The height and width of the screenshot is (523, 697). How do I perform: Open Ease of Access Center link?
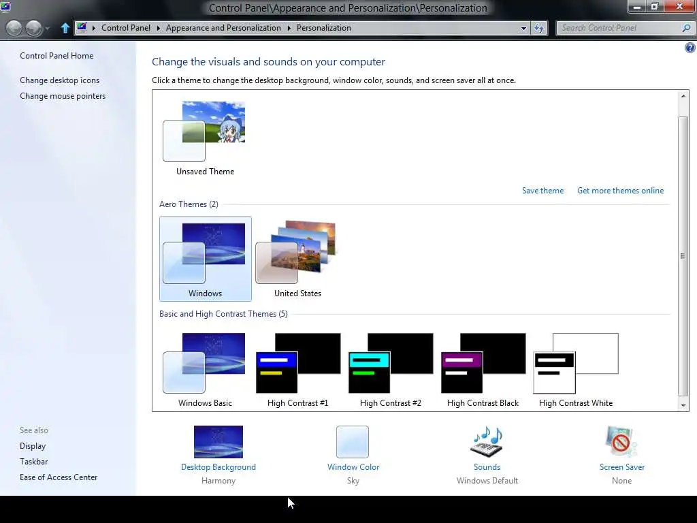pyautogui.click(x=59, y=477)
